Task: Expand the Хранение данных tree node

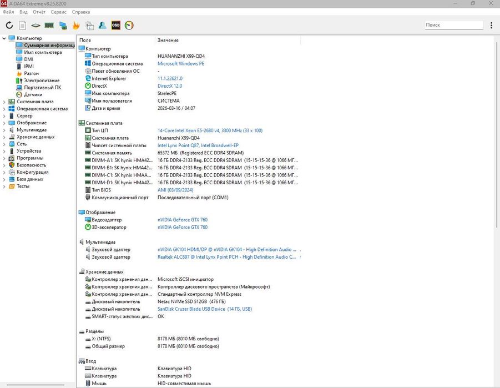Action: coord(4,137)
